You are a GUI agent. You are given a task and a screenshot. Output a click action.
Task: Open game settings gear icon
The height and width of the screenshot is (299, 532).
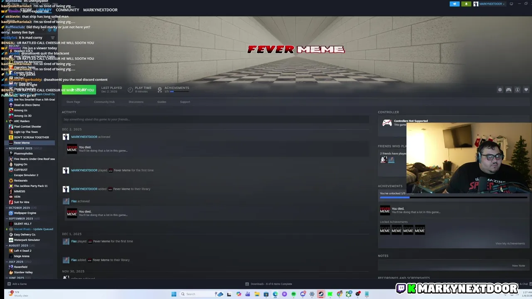500,90
